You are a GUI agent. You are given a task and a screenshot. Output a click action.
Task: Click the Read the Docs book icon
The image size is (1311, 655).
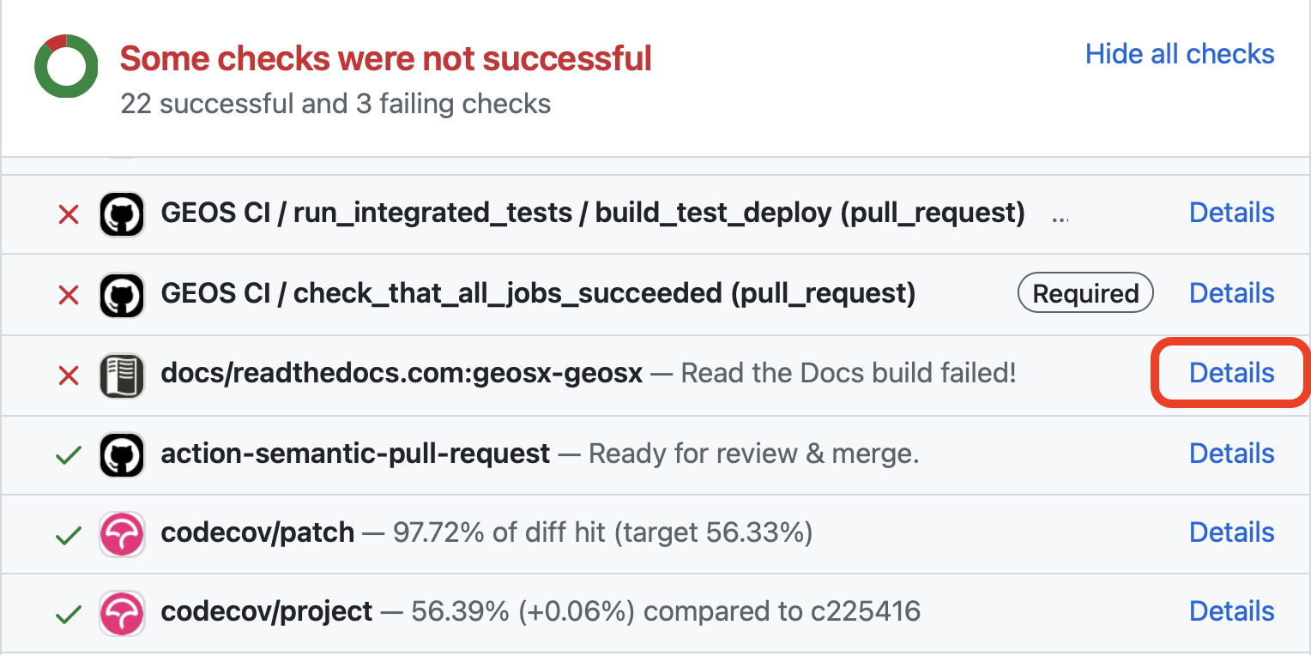pyautogui.click(x=122, y=375)
